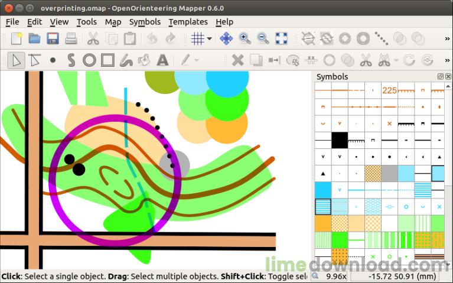453x283 pixels.
Task: Undo the last action
Action: 152,38
